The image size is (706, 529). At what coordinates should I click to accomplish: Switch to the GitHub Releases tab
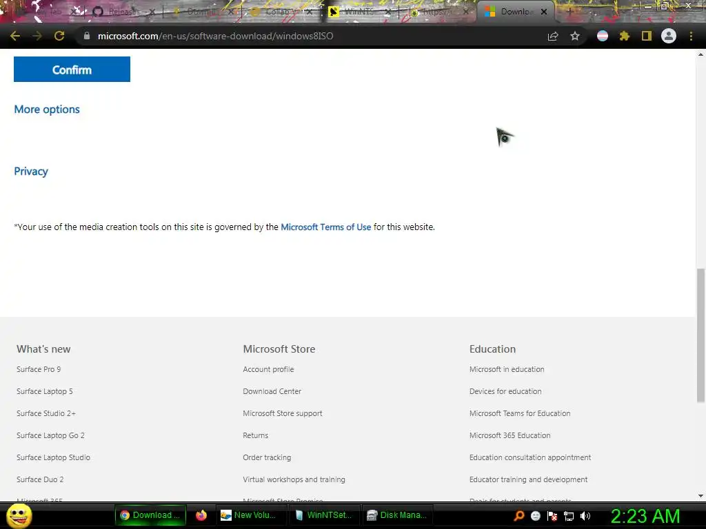click(121, 12)
